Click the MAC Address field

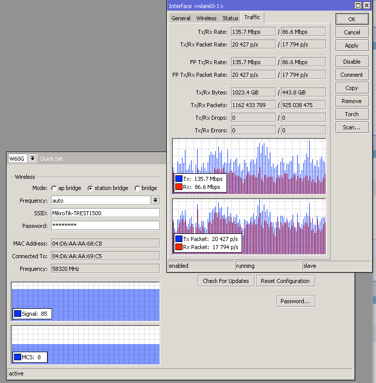point(105,244)
